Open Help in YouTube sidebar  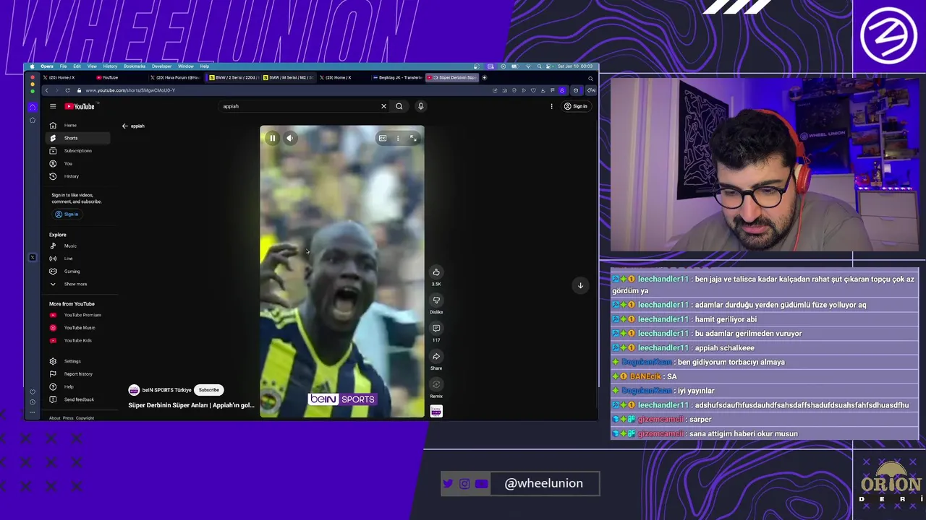click(x=77, y=386)
